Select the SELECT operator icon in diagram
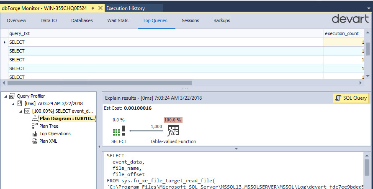Screen dimensions: 373x189 [119, 131]
